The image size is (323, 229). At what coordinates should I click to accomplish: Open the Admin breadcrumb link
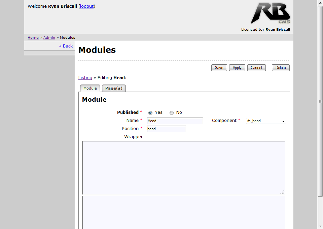tap(49, 38)
